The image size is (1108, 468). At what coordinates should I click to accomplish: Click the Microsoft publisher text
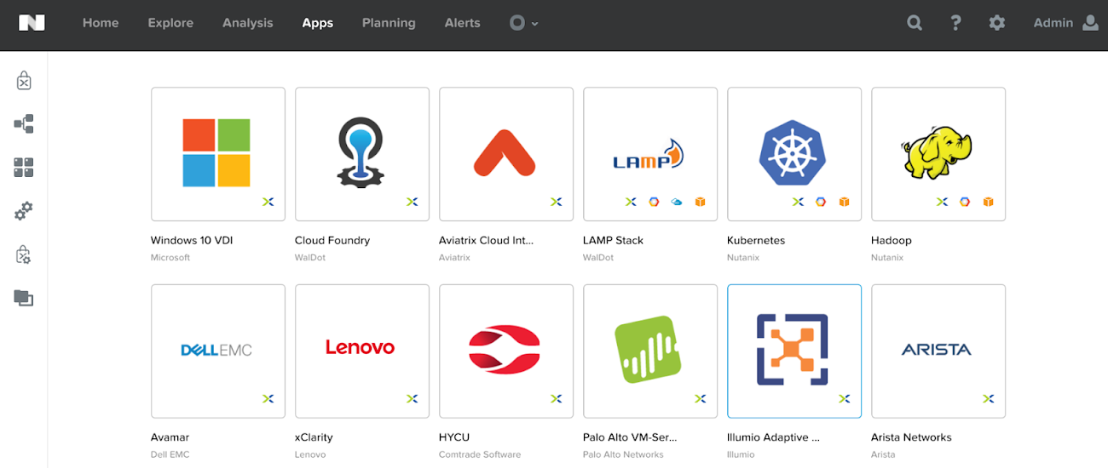click(170, 257)
